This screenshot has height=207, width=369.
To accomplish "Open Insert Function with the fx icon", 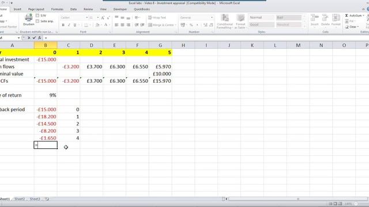I will (x=40, y=38).
